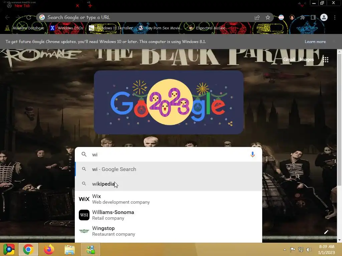Click the Start button on taskbar
The height and width of the screenshot is (256, 342).
click(x=9, y=249)
